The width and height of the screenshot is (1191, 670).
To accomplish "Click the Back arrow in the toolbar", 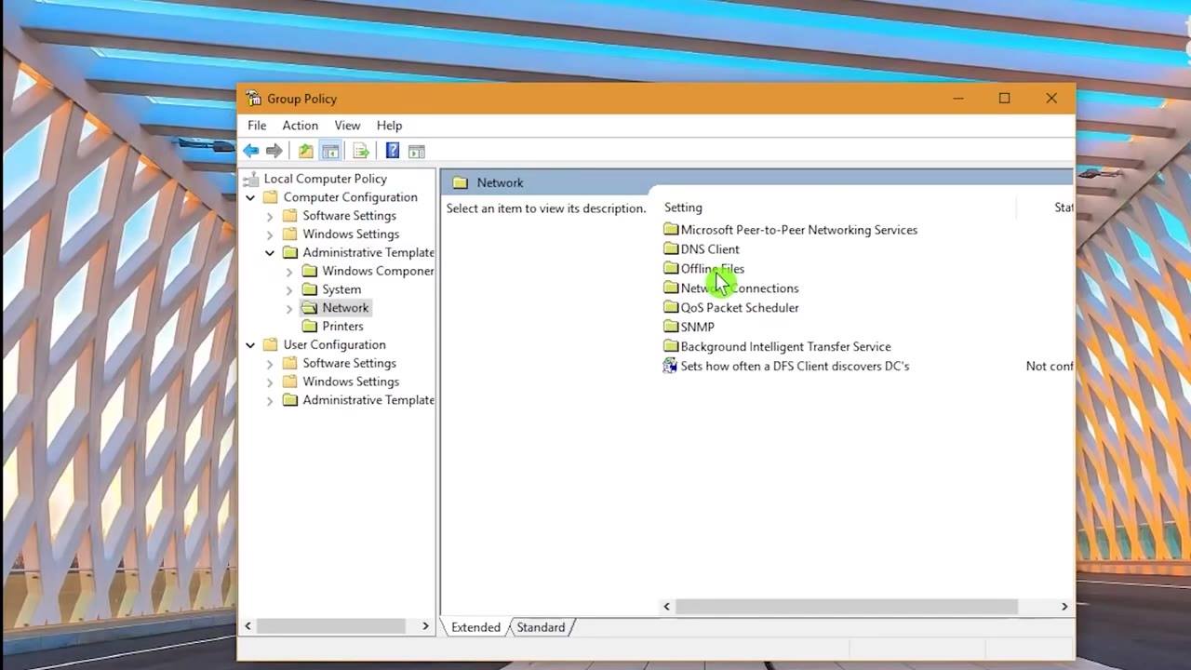I will coord(250,151).
